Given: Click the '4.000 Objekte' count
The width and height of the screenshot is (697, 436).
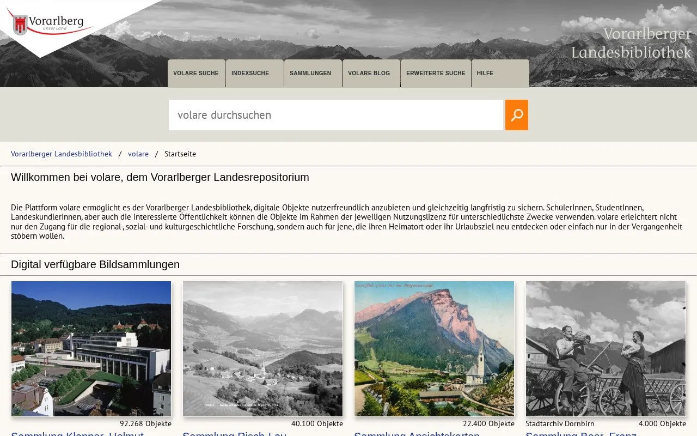Looking at the screenshot, I should (x=662, y=423).
